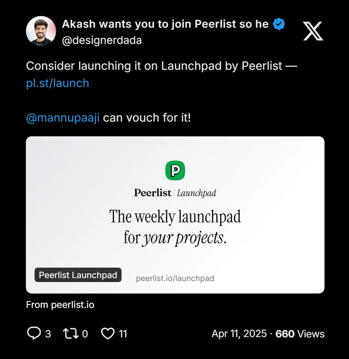Click the dark Peerlist Launchpad label badge
Viewport: 349px width, 359px height.
[x=78, y=275]
